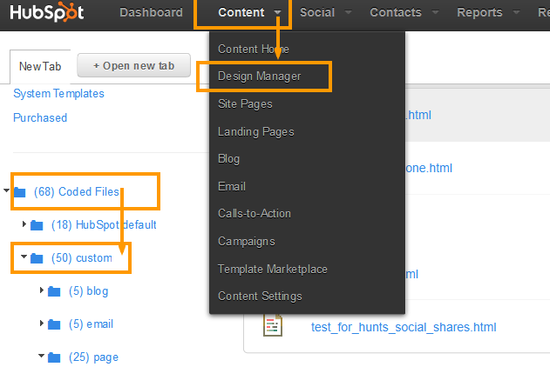Select Email in Content menu

pyautogui.click(x=232, y=186)
